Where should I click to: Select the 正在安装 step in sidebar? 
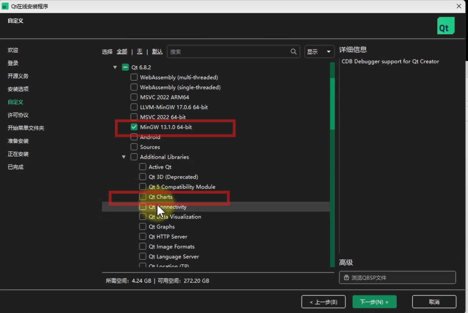tap(18, 154)
